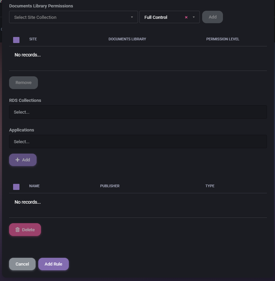Sort by the NAME column header
Viewport: 275px width, 281px height.
coord(34,186)
